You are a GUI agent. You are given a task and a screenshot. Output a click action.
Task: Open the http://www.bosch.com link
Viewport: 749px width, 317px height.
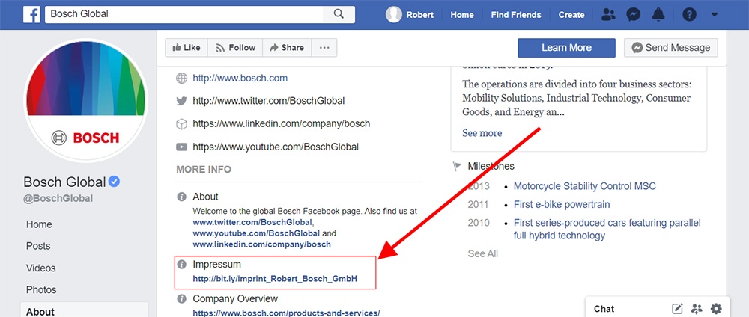point(240,79)
